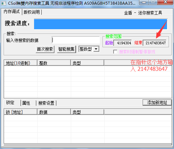The width and height of the screenshot is (174, 149).
Task: Click the 添加新地址 button
Action: click(157, 103)
